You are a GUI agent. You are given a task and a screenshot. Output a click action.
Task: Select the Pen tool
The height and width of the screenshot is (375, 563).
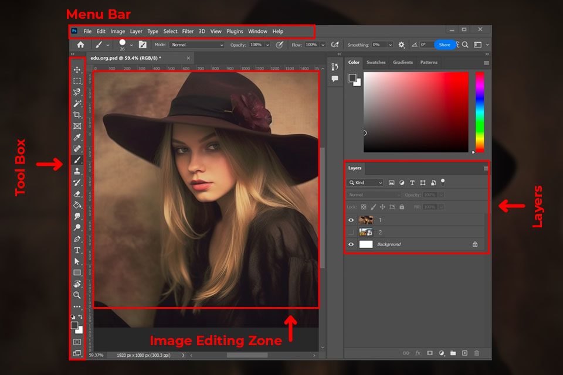77,239
